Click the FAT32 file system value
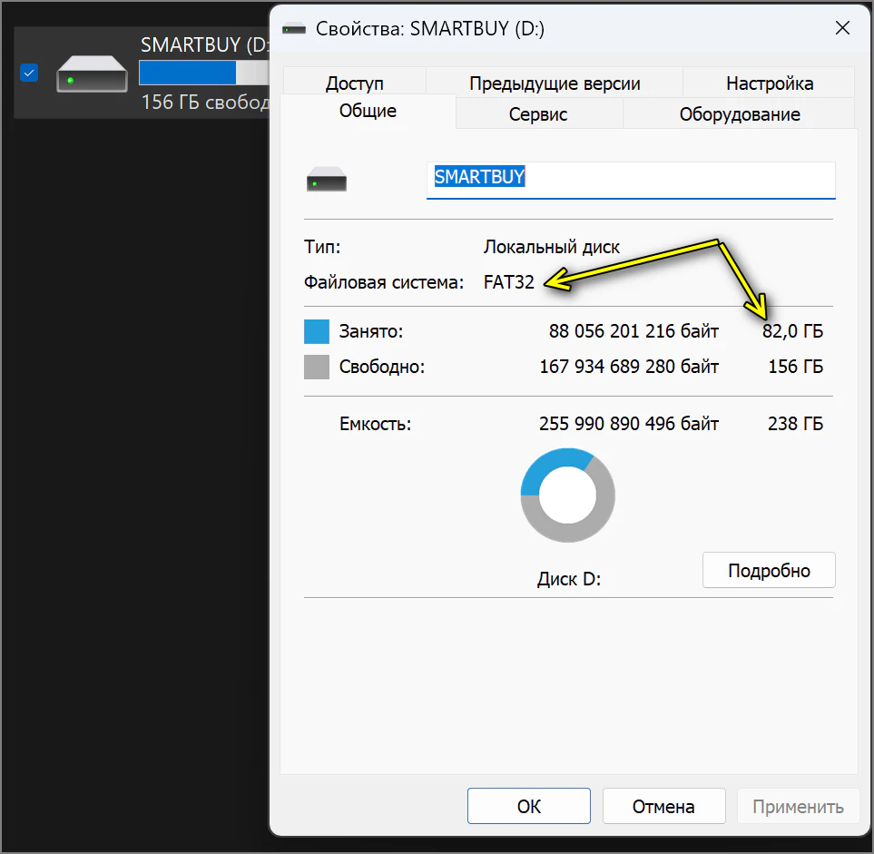874x854 pixels. (509, 282)
